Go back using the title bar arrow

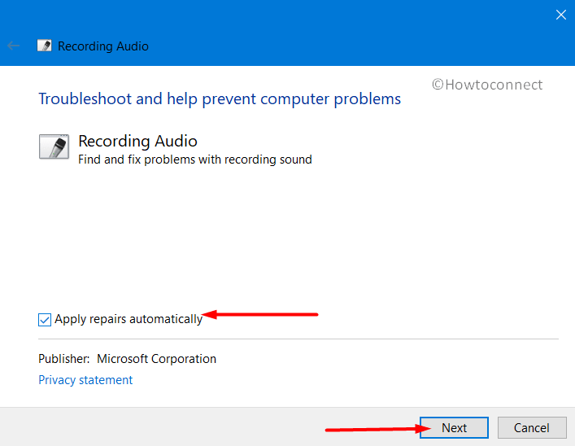pos(13,46)
